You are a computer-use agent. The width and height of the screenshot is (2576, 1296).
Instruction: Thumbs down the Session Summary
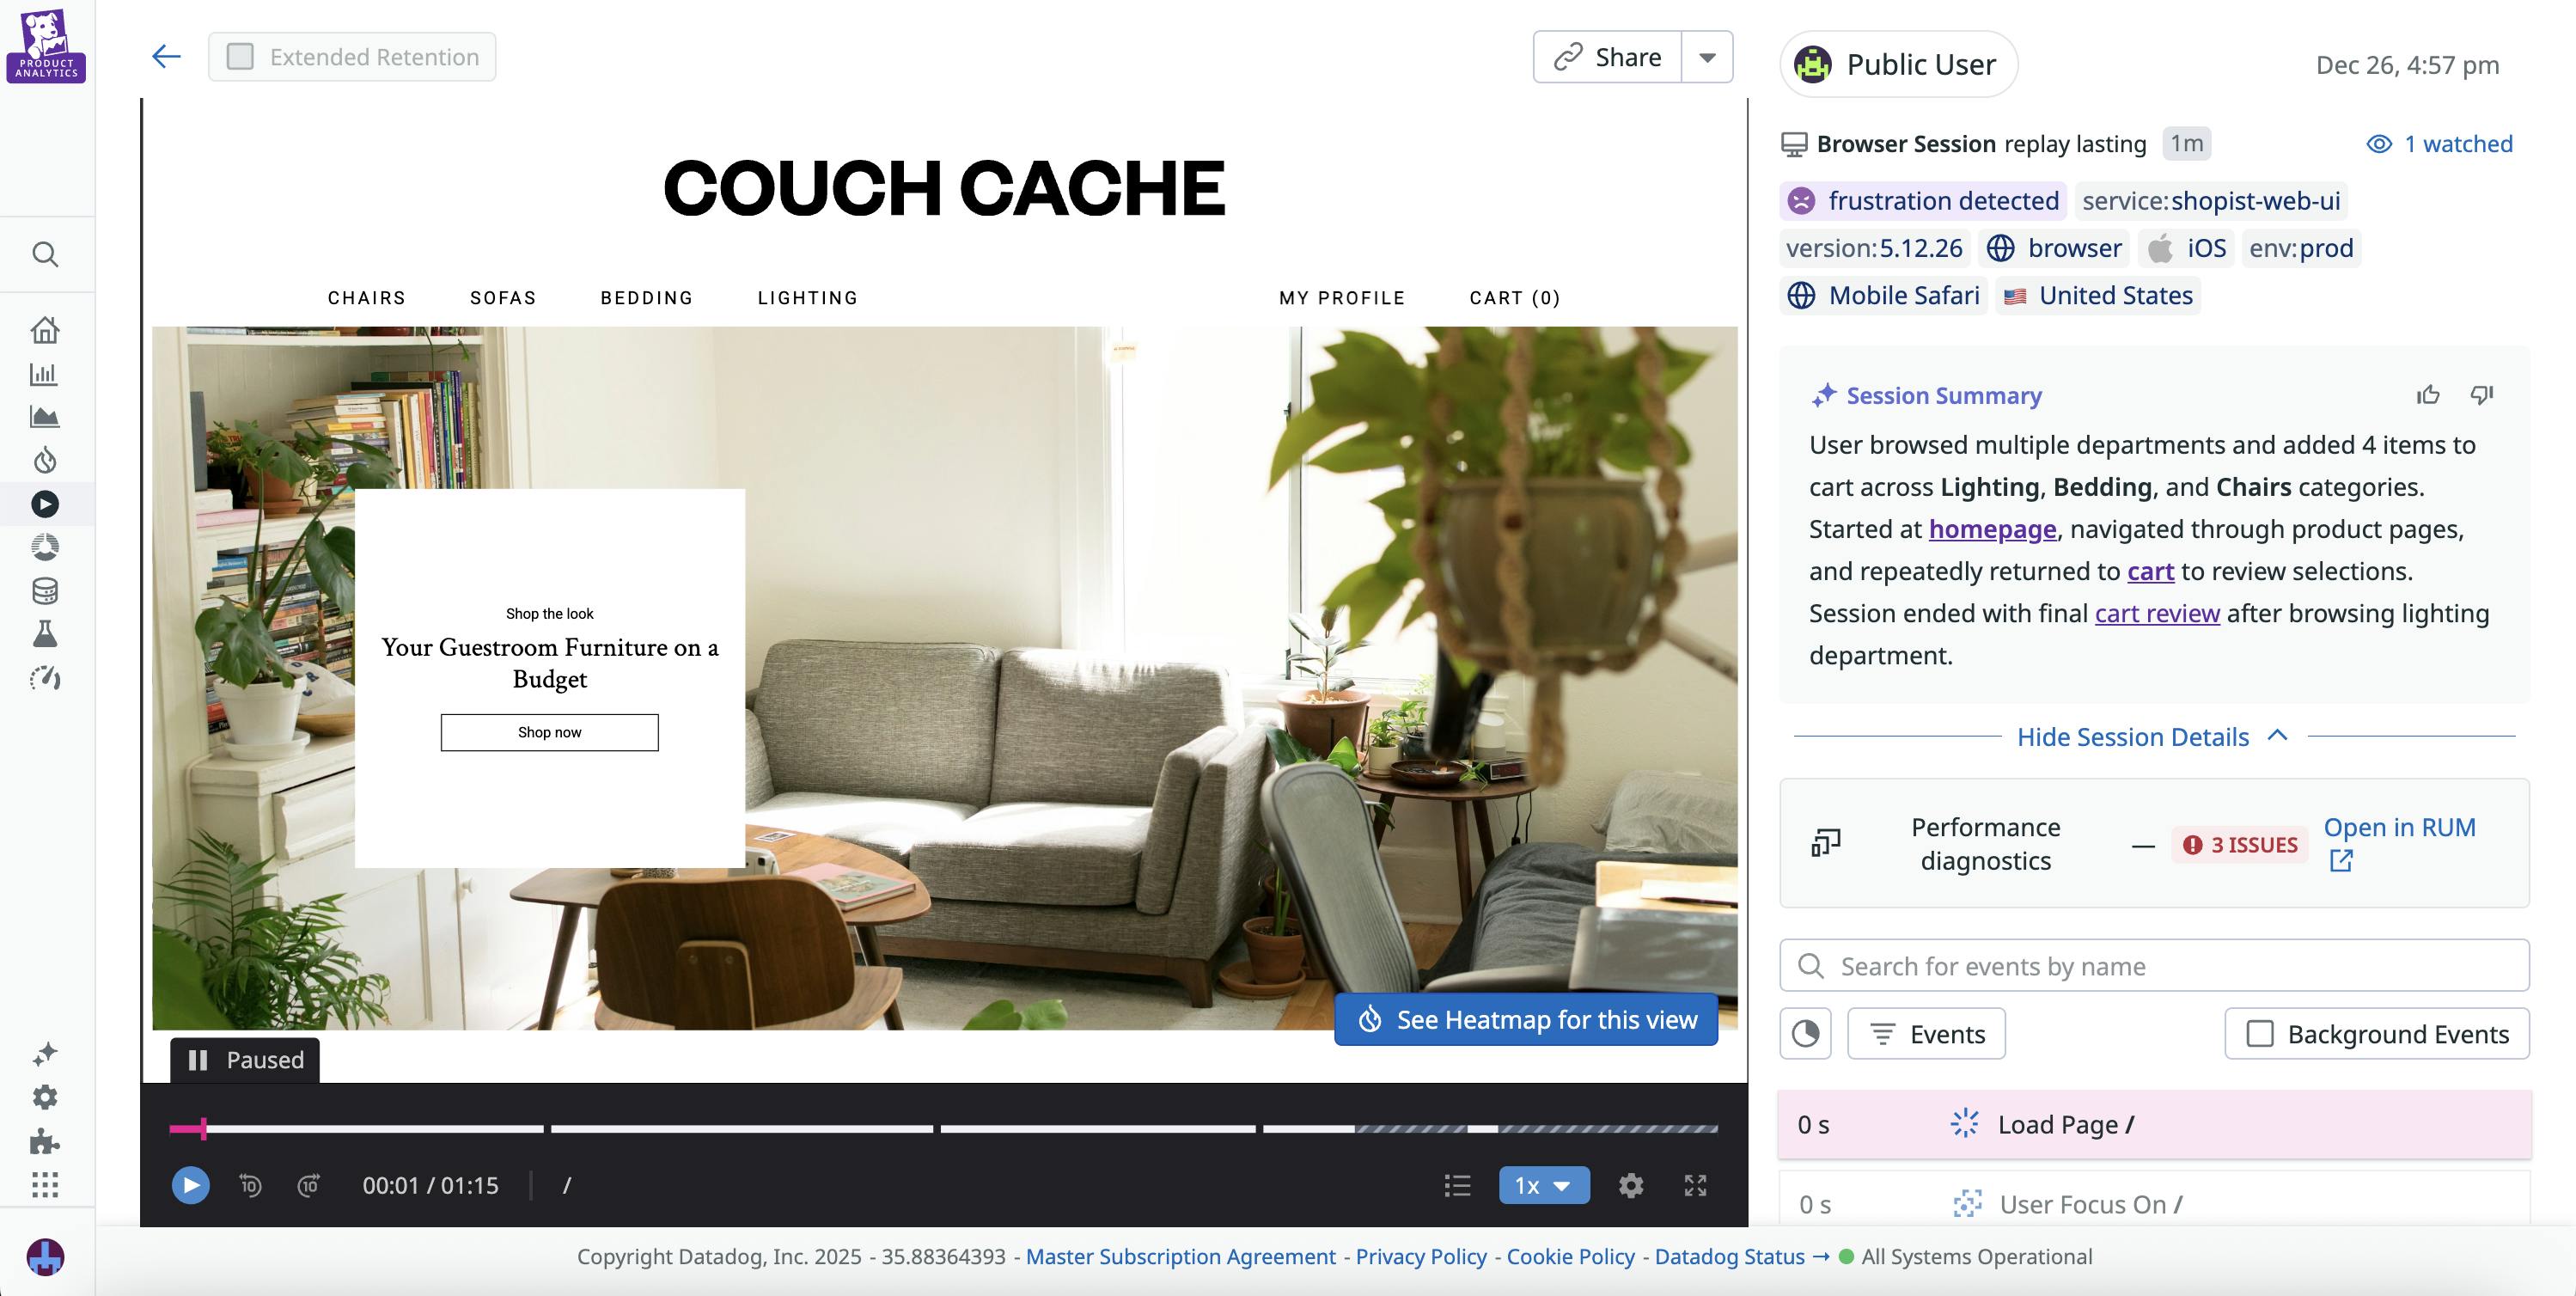tap(2482, 395)
